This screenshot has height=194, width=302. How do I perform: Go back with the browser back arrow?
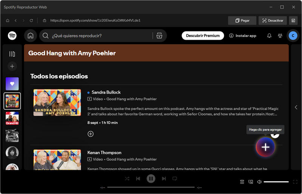(16, 20)
